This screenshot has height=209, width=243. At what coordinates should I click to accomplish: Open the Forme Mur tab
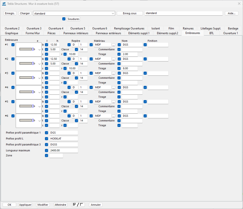coord(33,33)
